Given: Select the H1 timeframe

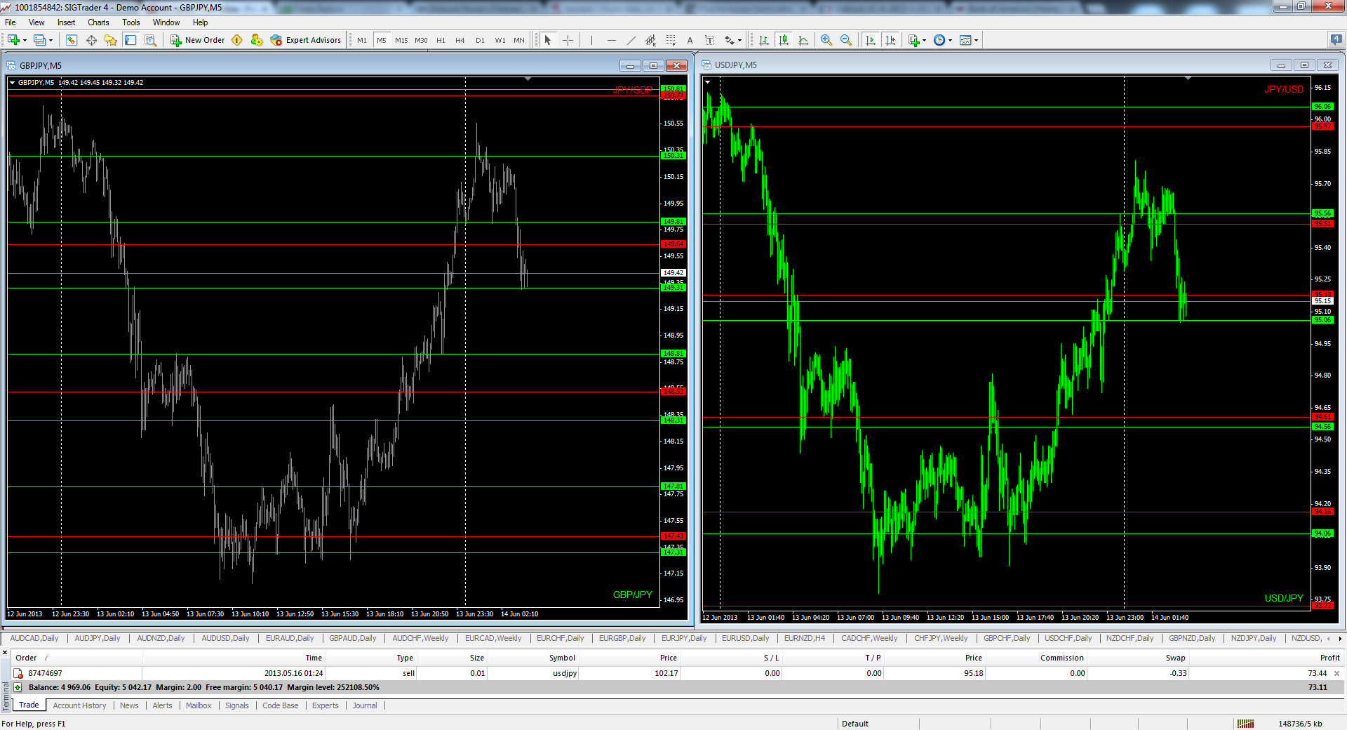Looking at the screenshot, I should (x=441, y=40).
